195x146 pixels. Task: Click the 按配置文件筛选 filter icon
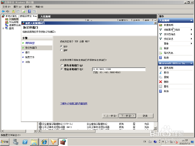tap(161, 30)
